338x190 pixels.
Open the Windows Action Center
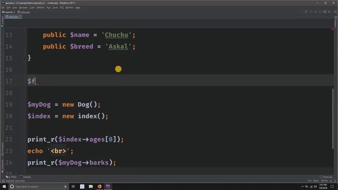[x=332, y=186]
